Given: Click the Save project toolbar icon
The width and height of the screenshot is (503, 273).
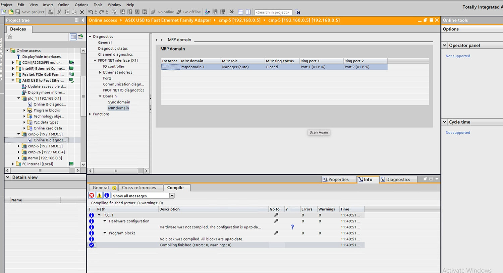Looking at the screenshot, I should click(18, 12).
